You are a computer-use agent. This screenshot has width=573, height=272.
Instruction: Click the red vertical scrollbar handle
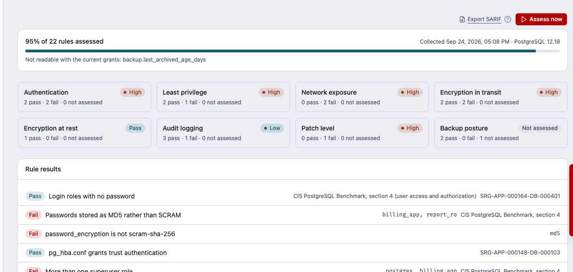tap(571, 200)
